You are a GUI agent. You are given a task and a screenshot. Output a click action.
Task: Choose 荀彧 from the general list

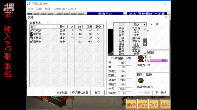tap(121, 50)
